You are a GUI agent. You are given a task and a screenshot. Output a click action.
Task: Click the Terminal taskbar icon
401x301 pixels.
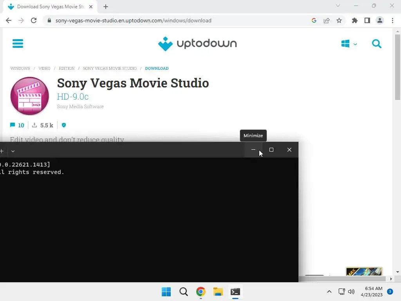[235, 292]
